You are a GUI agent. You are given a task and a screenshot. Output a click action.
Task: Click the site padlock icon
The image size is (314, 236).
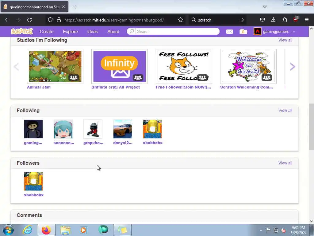pos(59,20)
